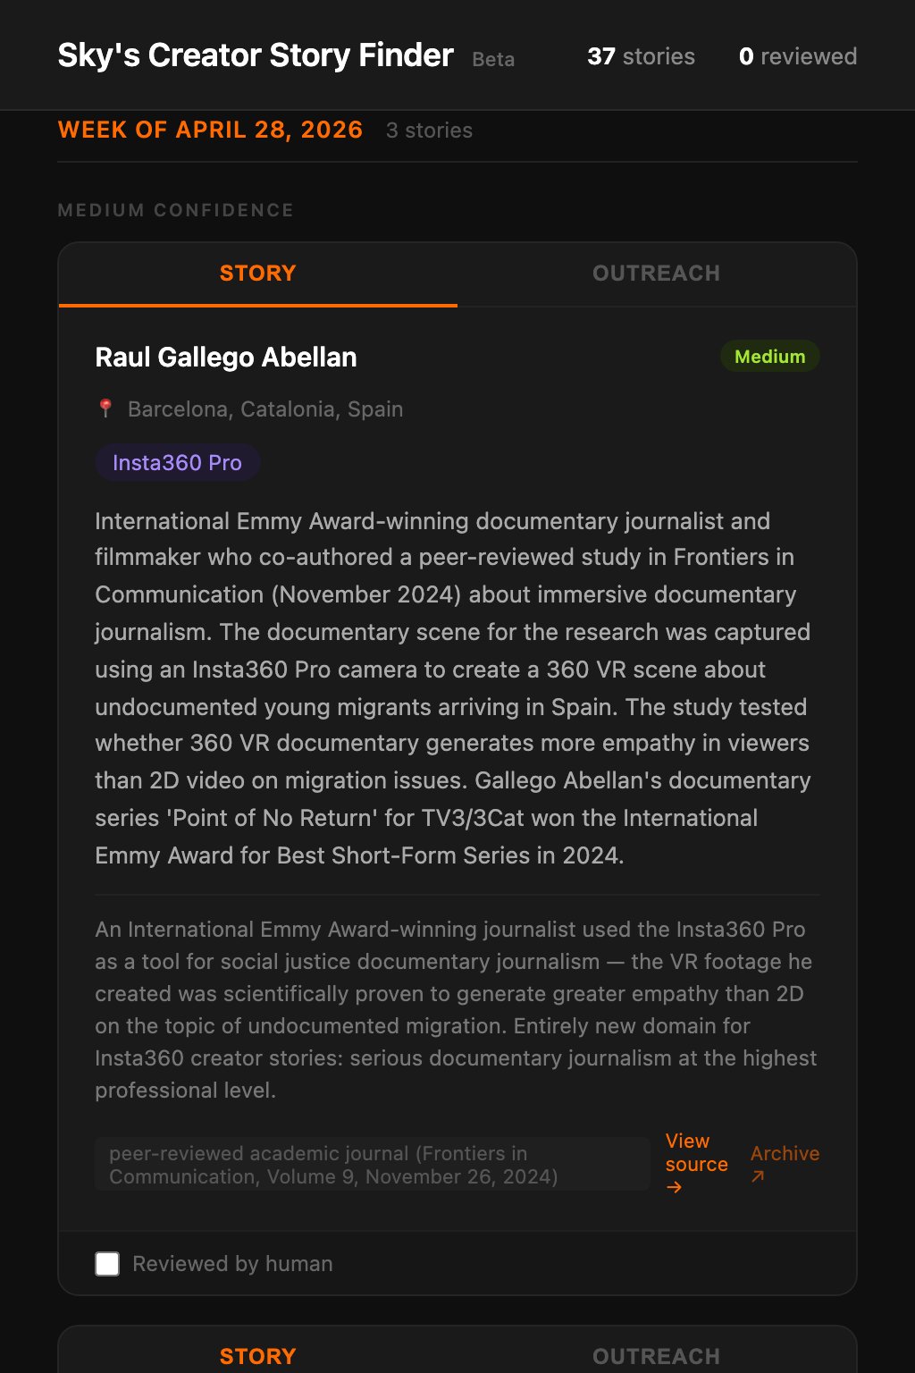The width and height of the screenshot is (915, 1373).
Task: Click the peer-reviewed academic journal source box
Action: (373, 1165)
